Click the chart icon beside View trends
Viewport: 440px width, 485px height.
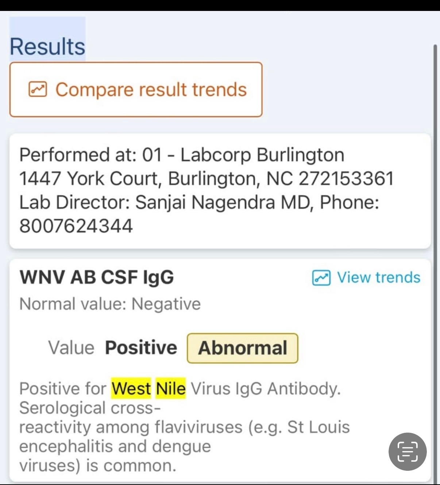(x=321, y=278)
